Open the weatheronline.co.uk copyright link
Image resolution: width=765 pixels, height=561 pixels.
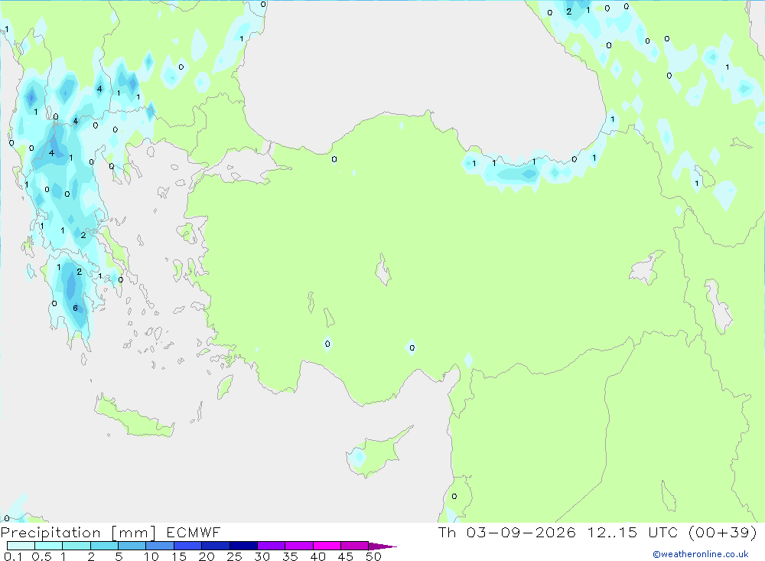pyautogui.click(x=701, y=554)
